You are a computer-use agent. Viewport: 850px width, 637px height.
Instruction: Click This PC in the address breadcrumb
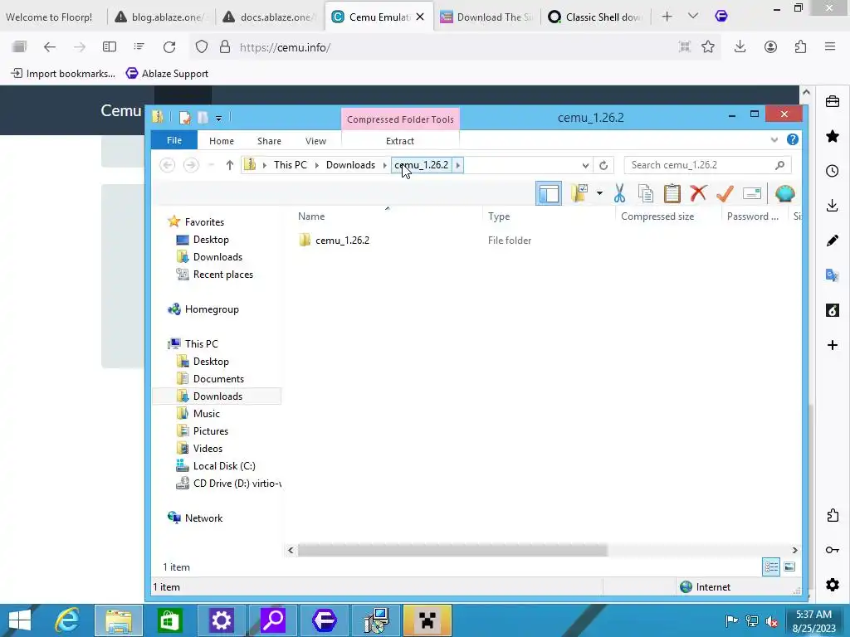point(290,165)
